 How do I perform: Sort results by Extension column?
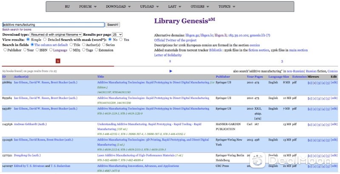[x=300, y=77]
